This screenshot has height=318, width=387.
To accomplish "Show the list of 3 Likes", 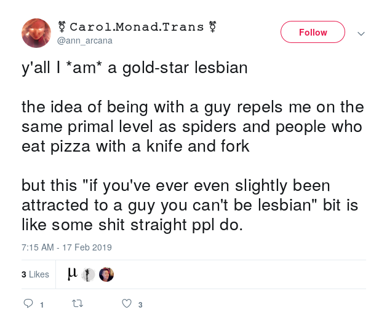I will (35, 274).
